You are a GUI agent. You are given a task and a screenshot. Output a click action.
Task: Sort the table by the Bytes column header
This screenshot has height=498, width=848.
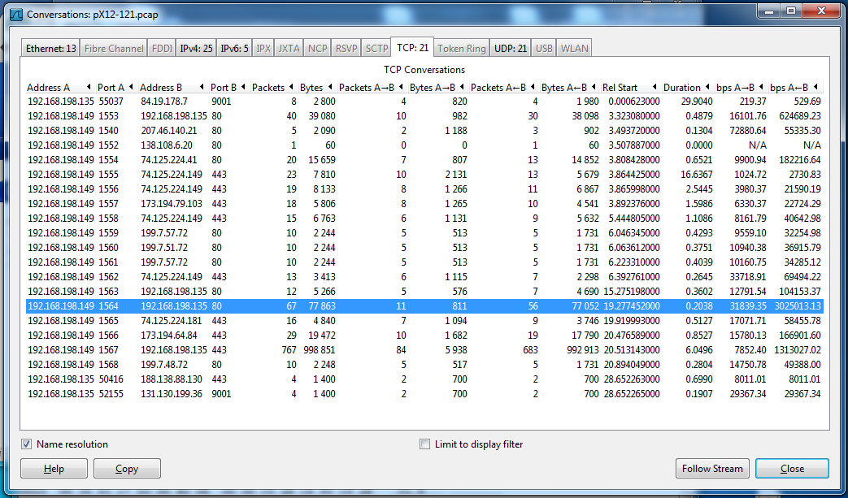(x=311, y=88)
